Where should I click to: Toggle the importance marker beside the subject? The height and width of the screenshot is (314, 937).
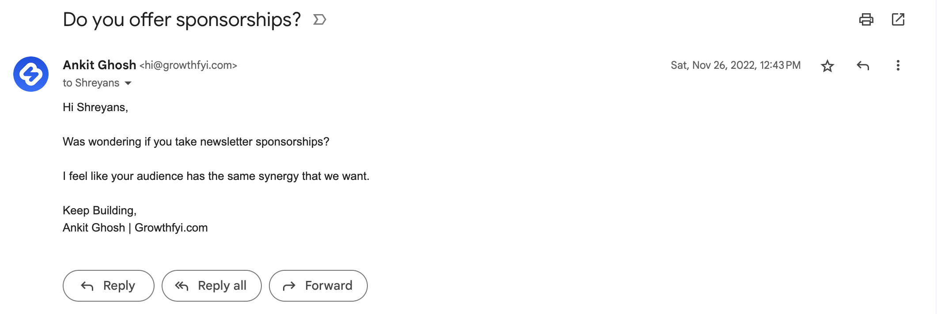tap(319, 19)
